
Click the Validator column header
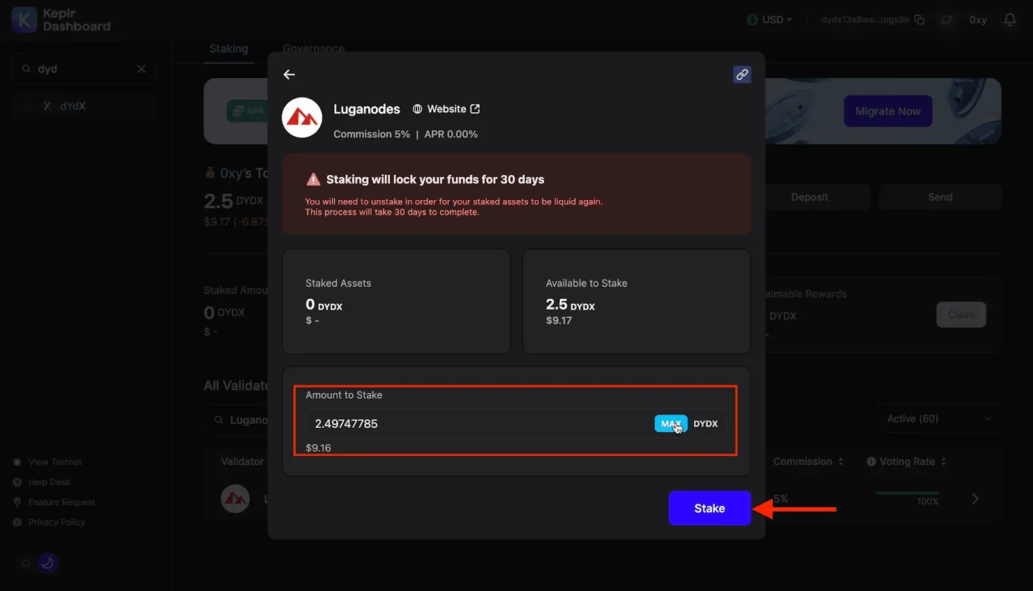[242, 461]
